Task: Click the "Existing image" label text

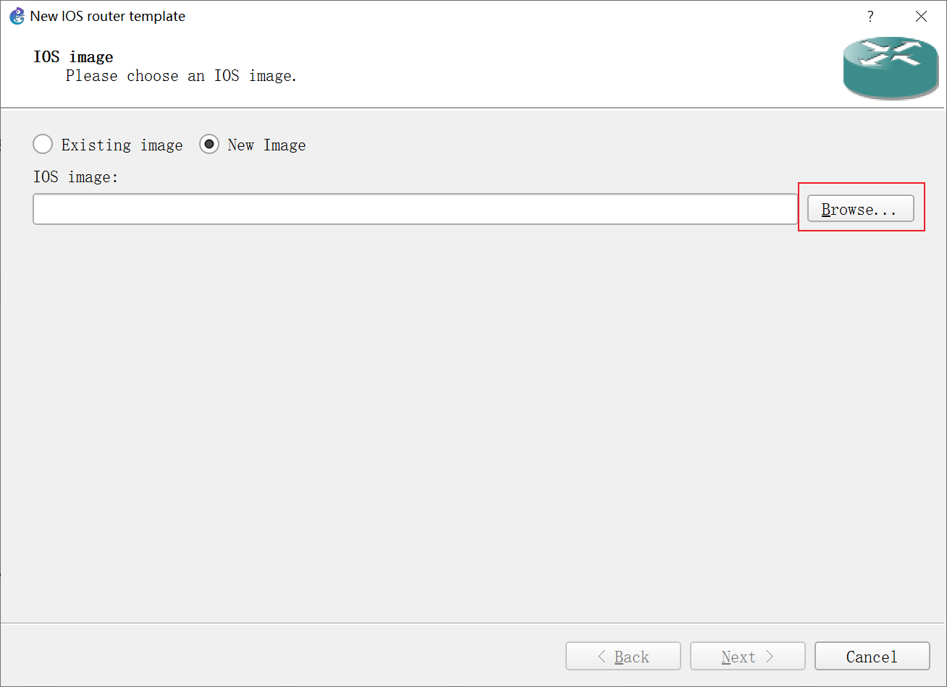Action: [122, 145]
